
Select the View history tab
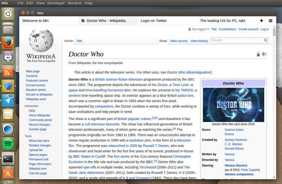point(199,41)
